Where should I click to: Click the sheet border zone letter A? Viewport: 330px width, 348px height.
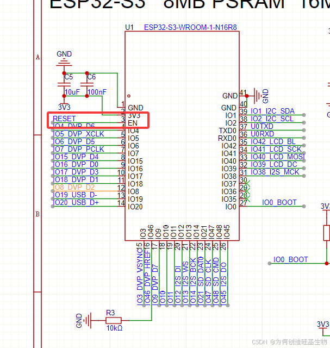[x=38, y=57]
